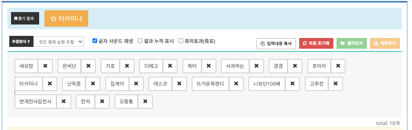Select the 쿼터 name tag

point(192,66)
